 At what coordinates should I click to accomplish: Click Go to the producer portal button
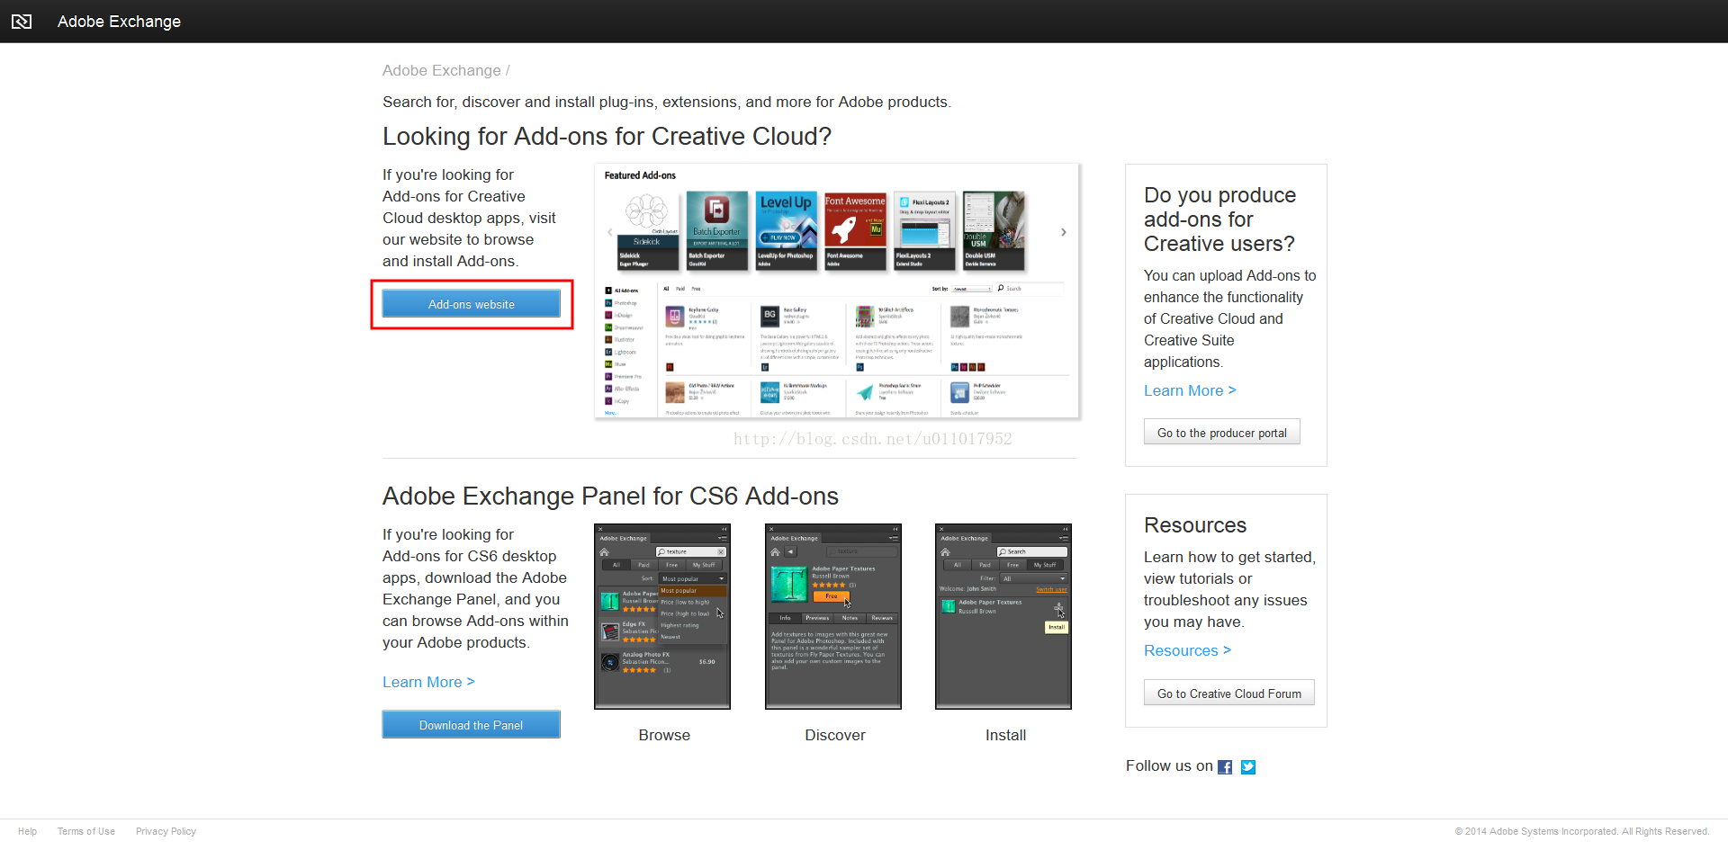click(1222, 433)
